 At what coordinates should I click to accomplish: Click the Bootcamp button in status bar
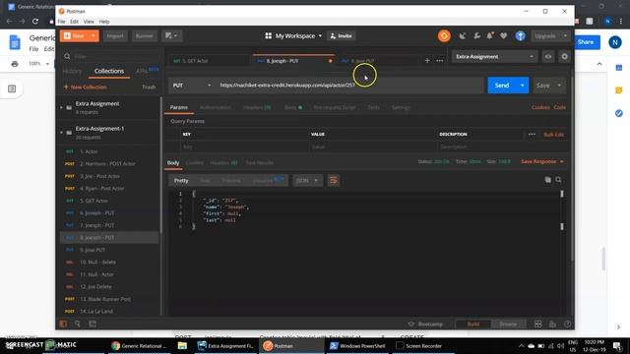[425, 324]
